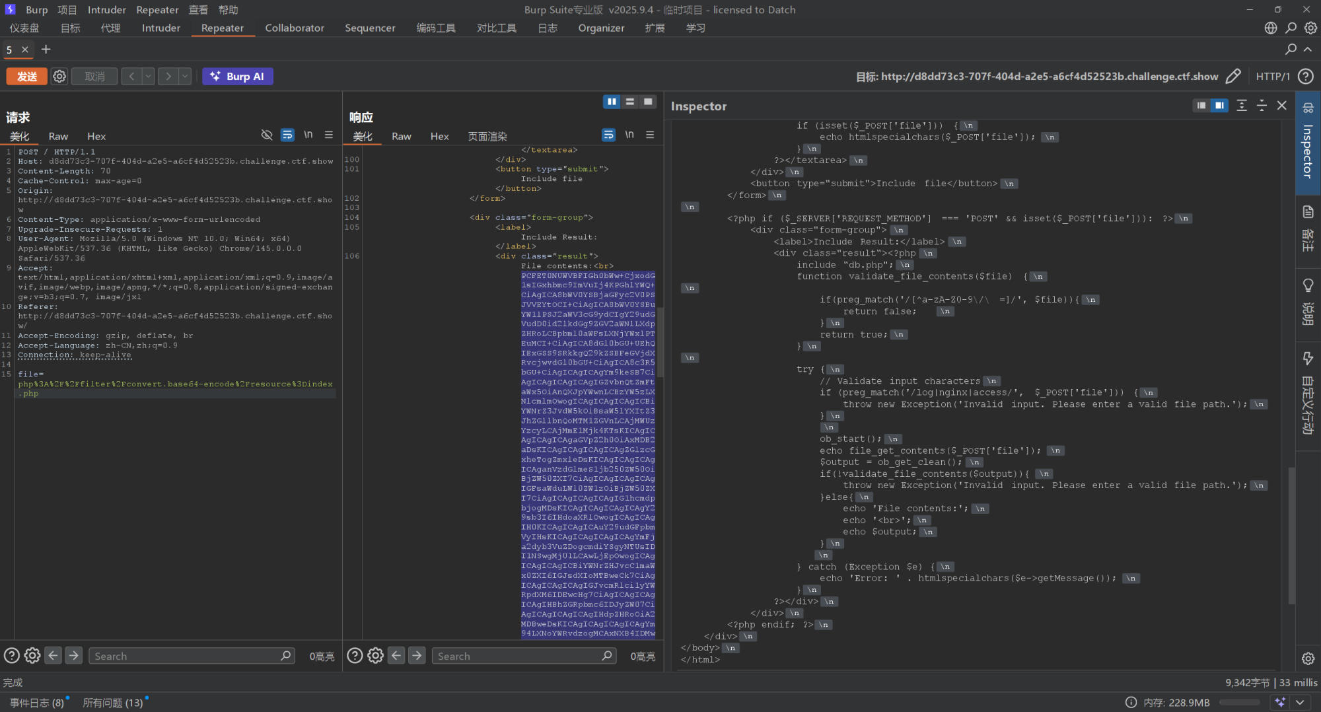The image size is (1321, 712).
Task: Open the response Hex tab
Action: 439,136
